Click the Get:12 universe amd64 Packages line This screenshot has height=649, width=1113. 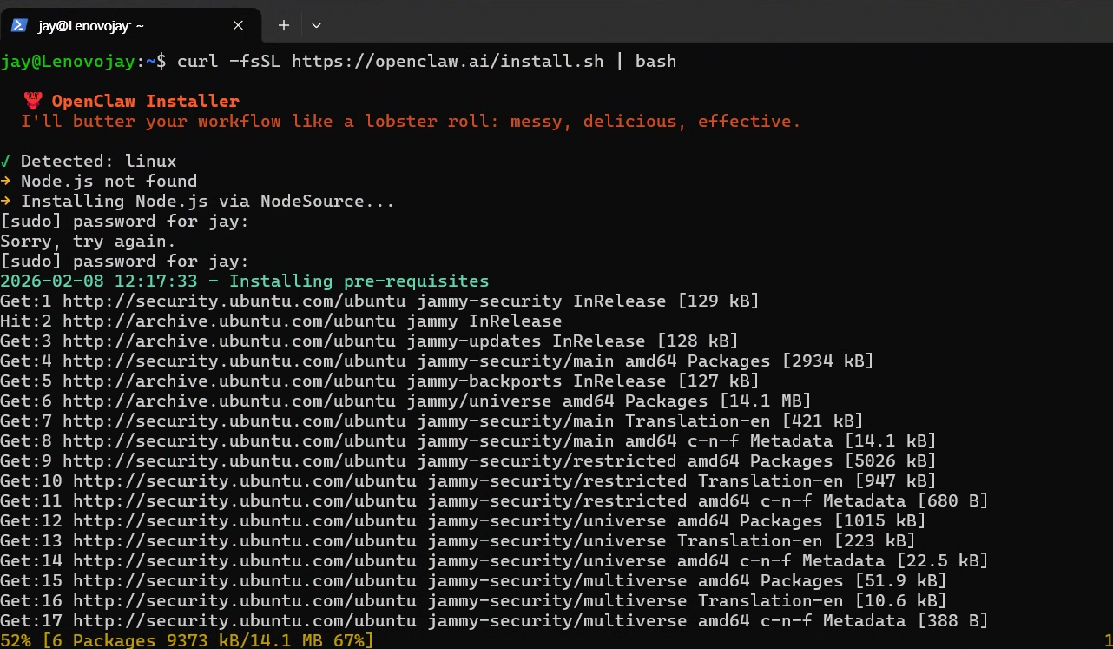[463, 520]
